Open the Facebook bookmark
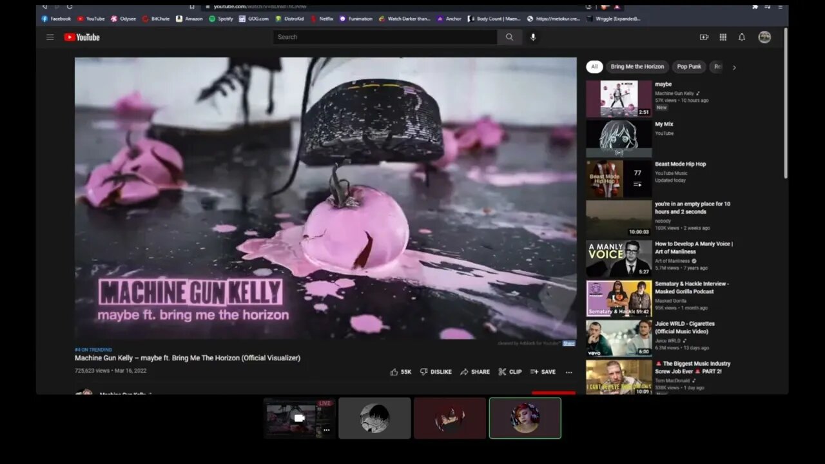This screenshot has width=825, height=464. click(x=56, y=19)
